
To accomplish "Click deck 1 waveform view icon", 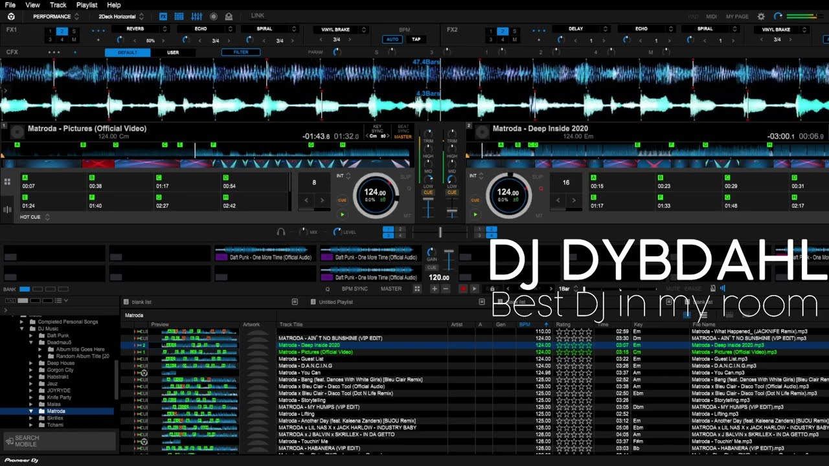I will pyautogui.click(x=7, y=209).
